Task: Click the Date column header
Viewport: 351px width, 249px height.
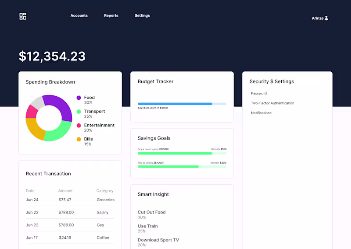Action: 30,191
